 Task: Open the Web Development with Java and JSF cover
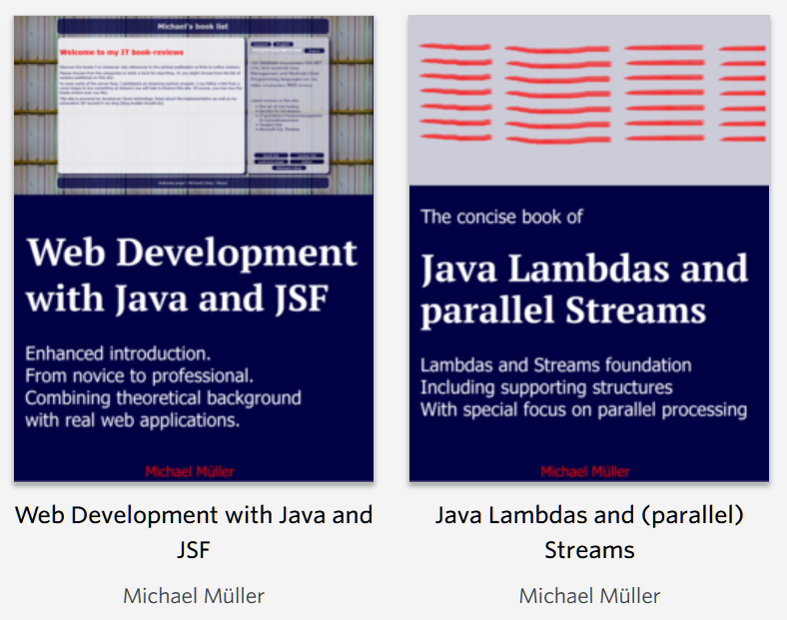pos(194,249)
